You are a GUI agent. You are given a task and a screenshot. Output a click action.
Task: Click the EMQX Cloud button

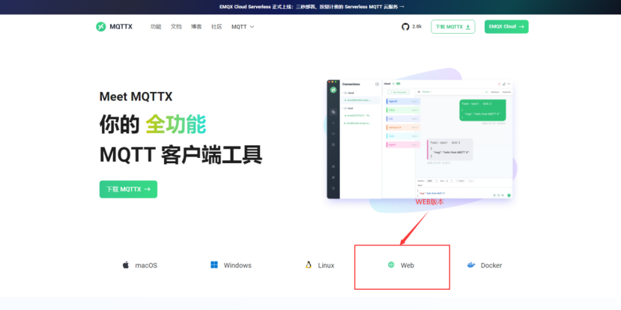tap(506, 26)
